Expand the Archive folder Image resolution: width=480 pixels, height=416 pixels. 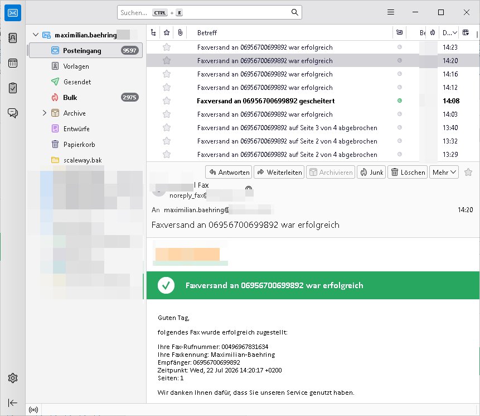click(x=45, y=113)
